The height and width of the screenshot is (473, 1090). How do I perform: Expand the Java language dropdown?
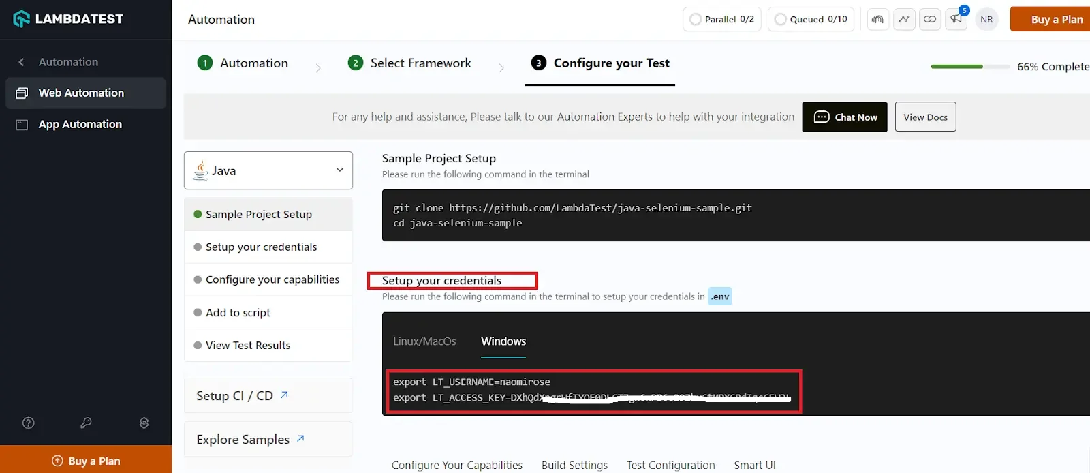click(x=268, y=170)
